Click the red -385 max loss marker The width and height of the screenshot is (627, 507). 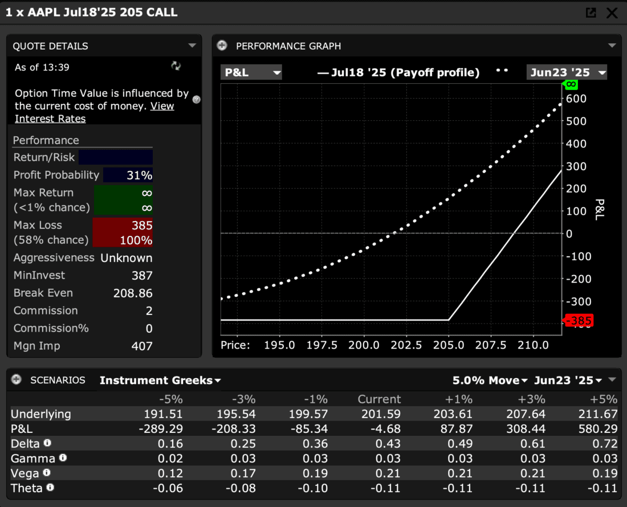[578, 320]
